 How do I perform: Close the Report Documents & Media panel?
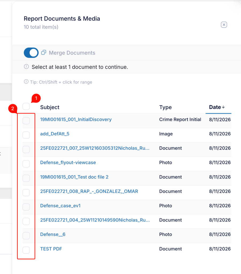pos(224,25)
